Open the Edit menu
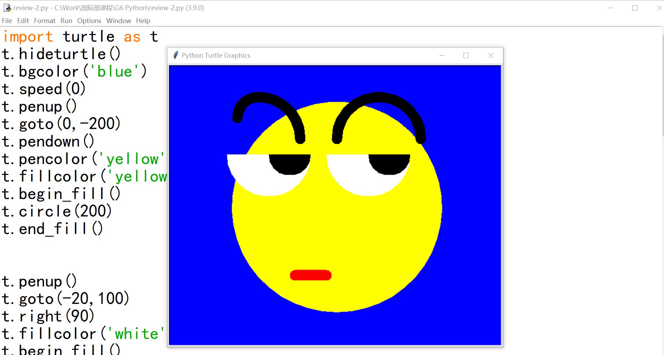 click(23, 21)
